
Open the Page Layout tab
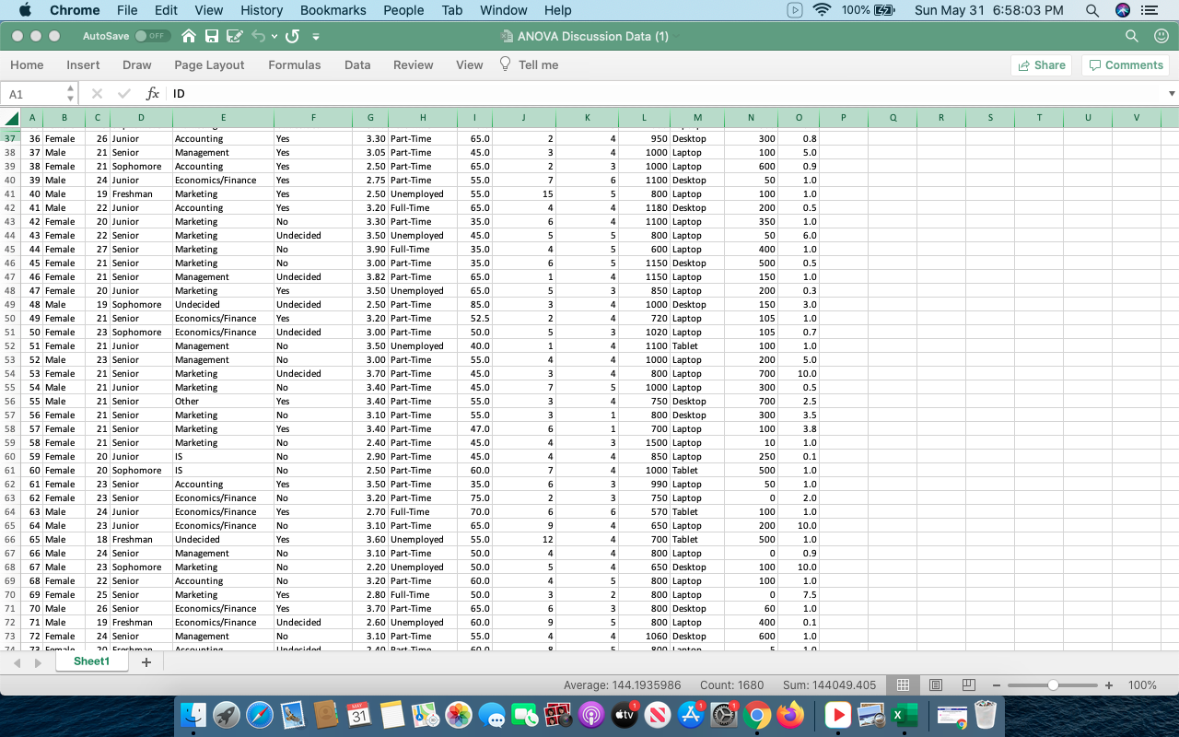(x=209, y=64)
